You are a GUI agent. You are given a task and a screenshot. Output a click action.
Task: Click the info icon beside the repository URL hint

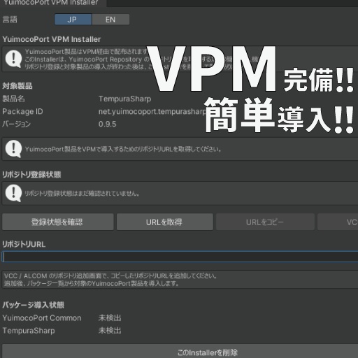(x=13, y=149)
